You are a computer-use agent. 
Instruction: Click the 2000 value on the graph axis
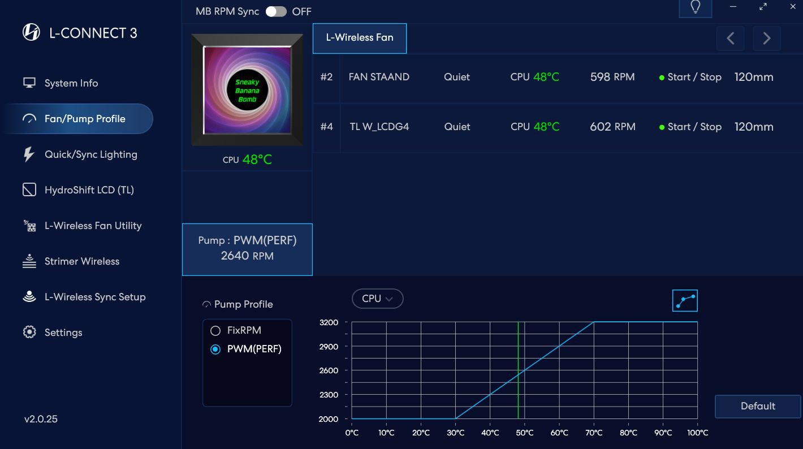coord(329,419)
